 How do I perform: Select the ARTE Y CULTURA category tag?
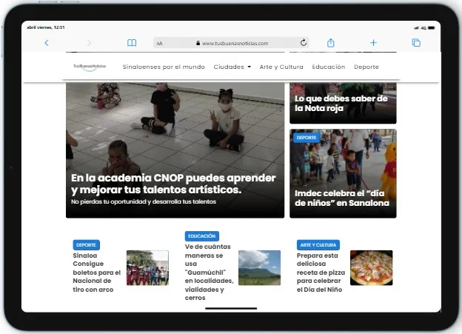[x=318, y=245]
